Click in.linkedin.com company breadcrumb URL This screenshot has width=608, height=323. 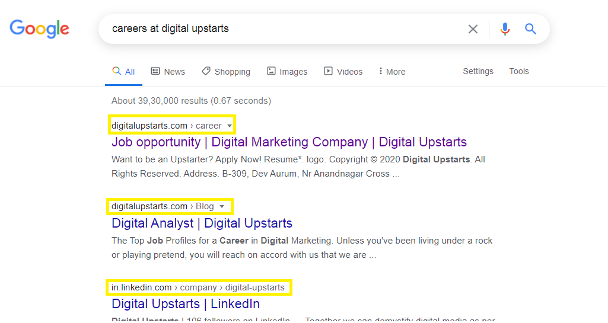[x=198, y=287]
